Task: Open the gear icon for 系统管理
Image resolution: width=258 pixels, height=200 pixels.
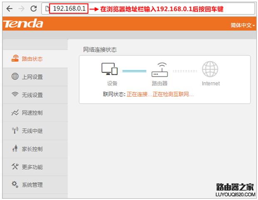Action: coord(15,184)
